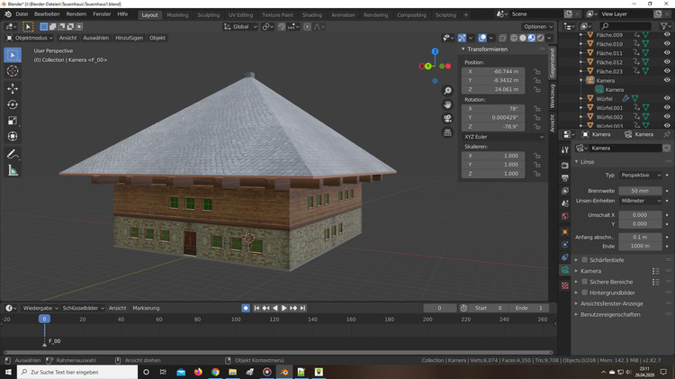Image resolution: width=675 pixels, height=379 pixels.
Task: Open the Objektmodus mode dropdown
Action: click(x=31, y=38)
